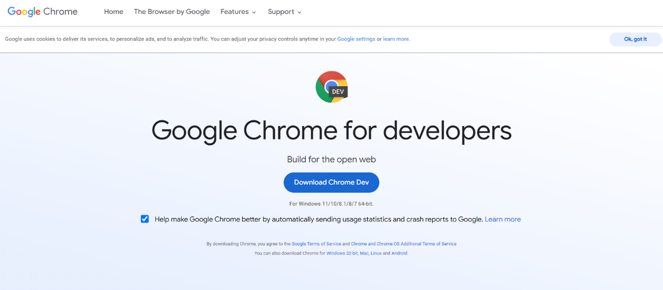Viewport: 663px width, 290px height.
Task: Click the Chrome Dev logo icon
Action: [332, 87]
